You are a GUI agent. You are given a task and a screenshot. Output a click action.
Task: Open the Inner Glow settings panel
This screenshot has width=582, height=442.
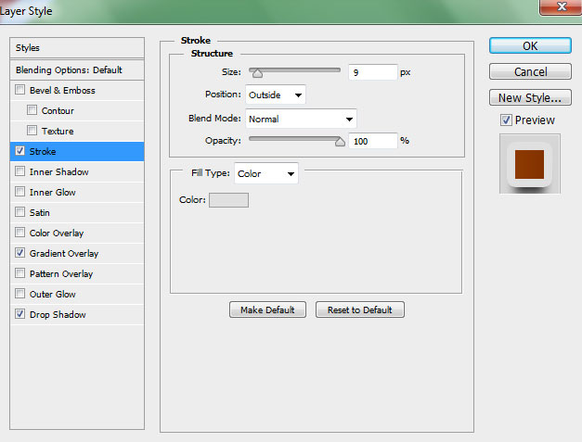point(53,193)
